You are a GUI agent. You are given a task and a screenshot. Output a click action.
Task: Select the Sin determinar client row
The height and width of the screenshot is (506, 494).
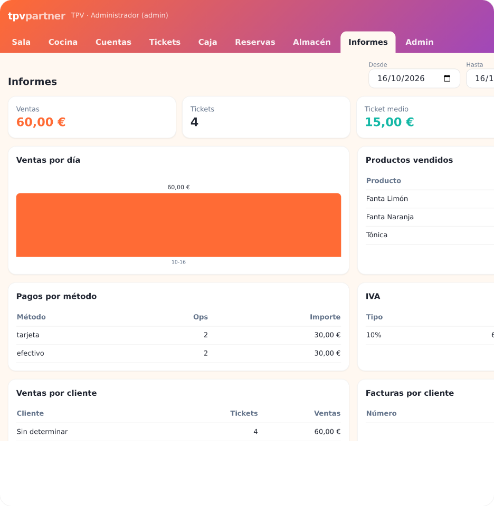pyautogui.click(x=179, y=432)
